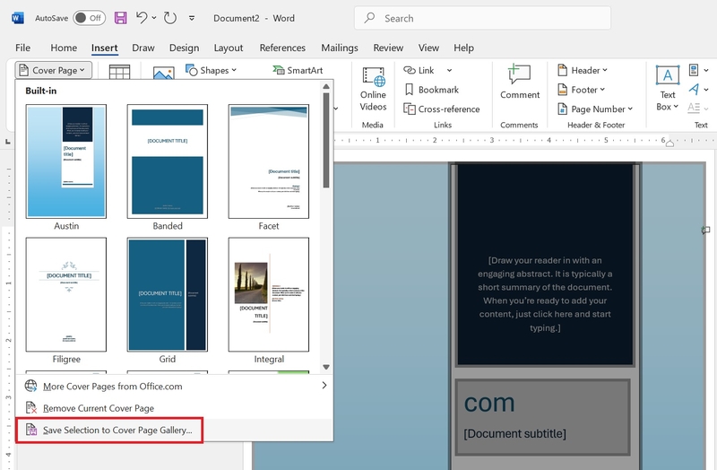Click the Quick Parts icon
Screen dimensions: 717x470
[694, 70]
